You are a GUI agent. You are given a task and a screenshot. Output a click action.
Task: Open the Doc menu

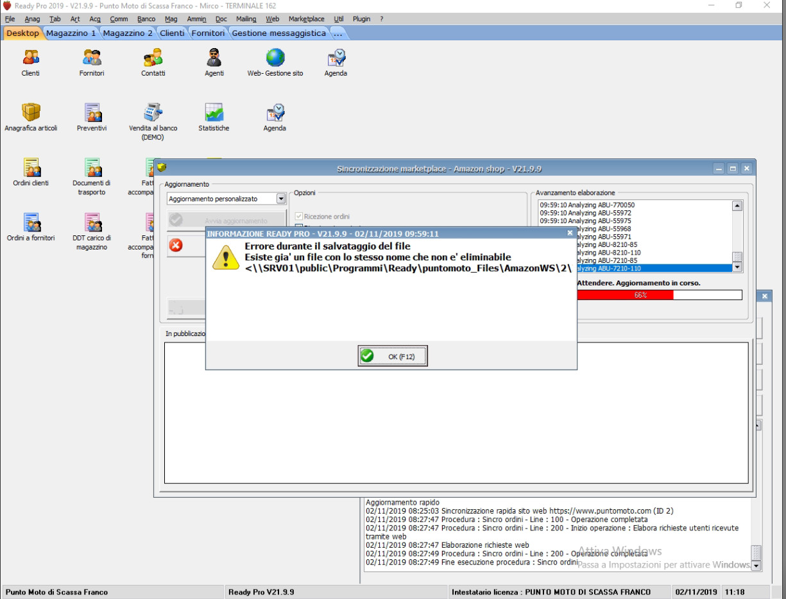click(221, 19)
